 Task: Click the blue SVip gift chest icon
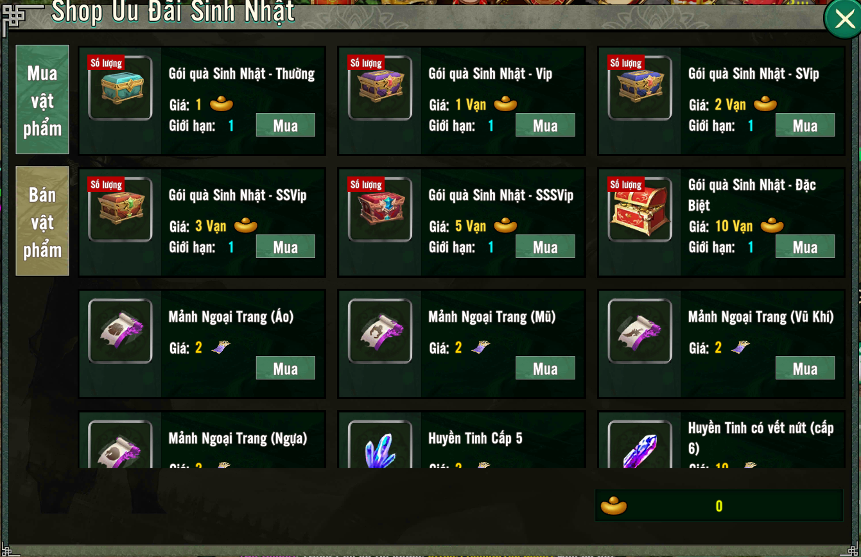(x=639, y=88)
